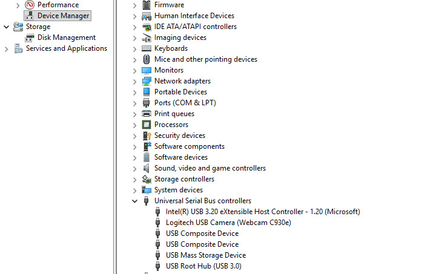Select the second USB Composite Device entry

coord(202,244)
